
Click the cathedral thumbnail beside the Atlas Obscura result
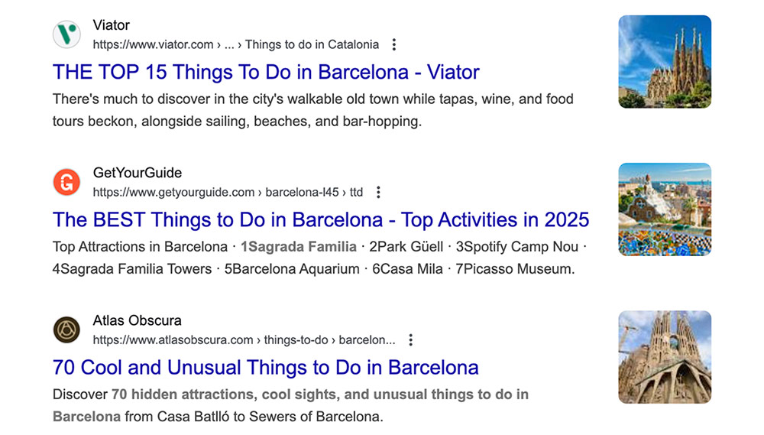tap(665, 357)
